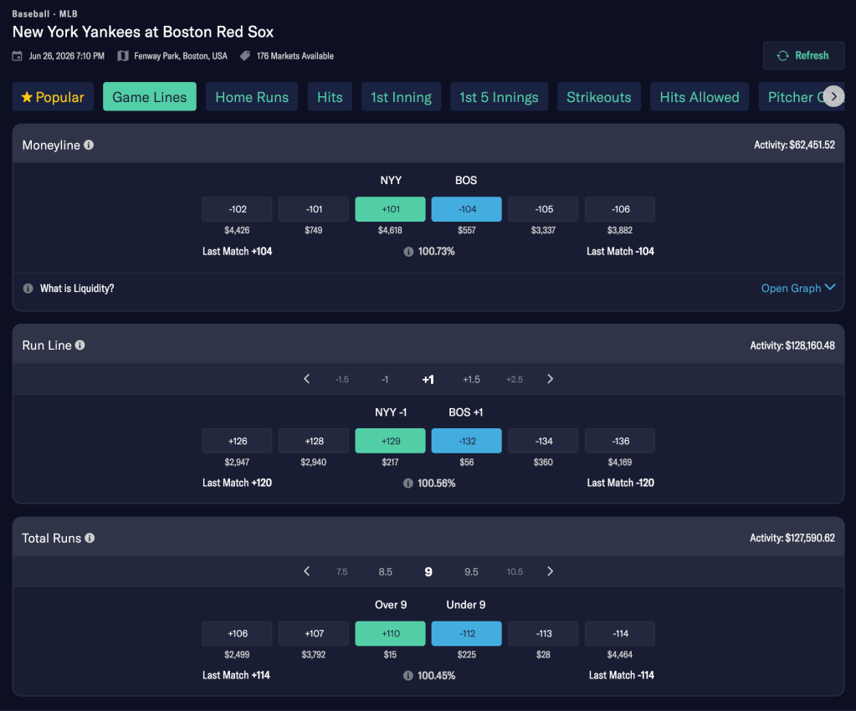
Task: Click the Run Line Activity $128,160.48 text
Action: (x=792, y=345)
